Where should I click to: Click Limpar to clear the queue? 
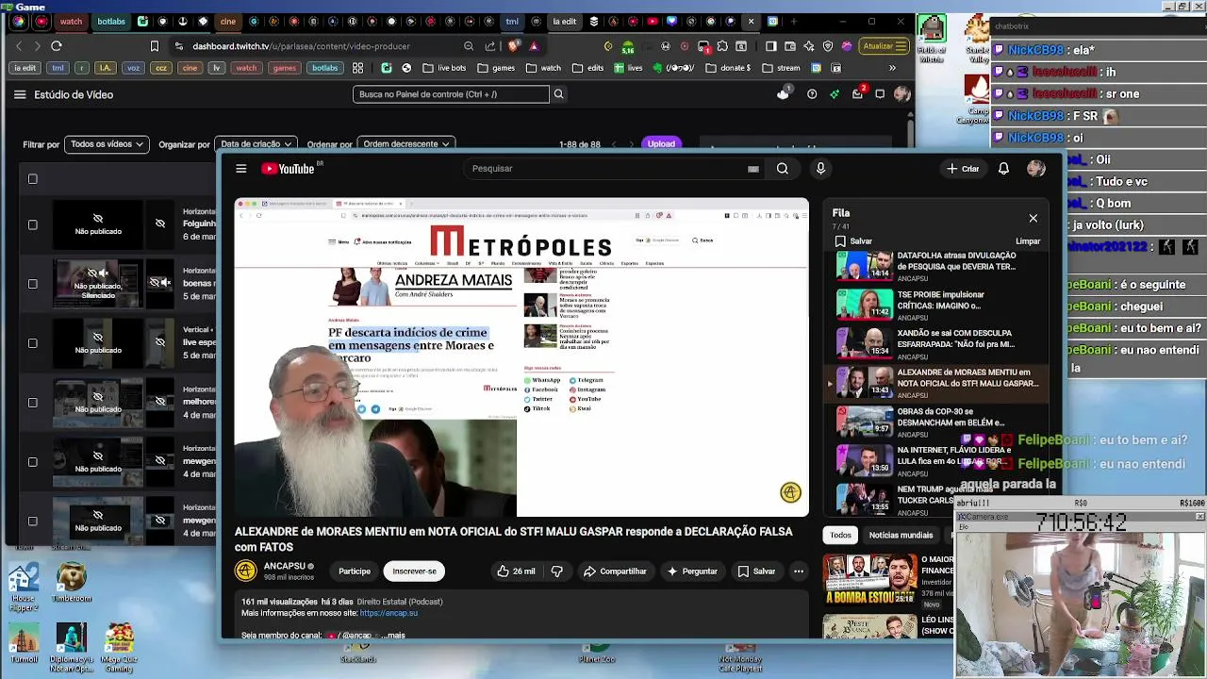pyautogui.click(x=1028, y=241)
